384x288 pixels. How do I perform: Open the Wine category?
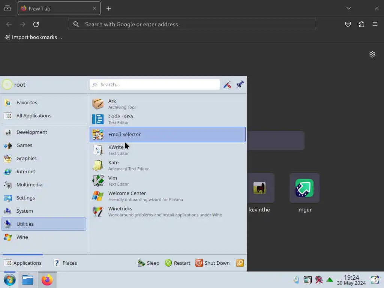tap(44, 237)
